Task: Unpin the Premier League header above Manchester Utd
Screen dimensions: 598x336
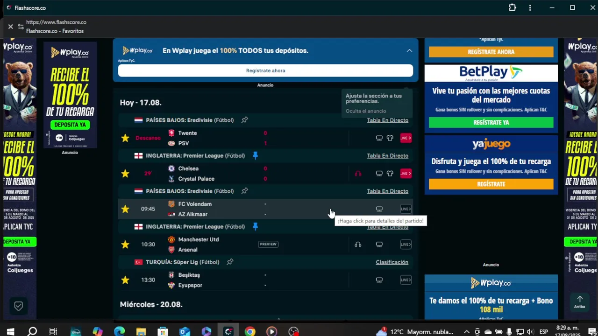Action: click(255, 226)
